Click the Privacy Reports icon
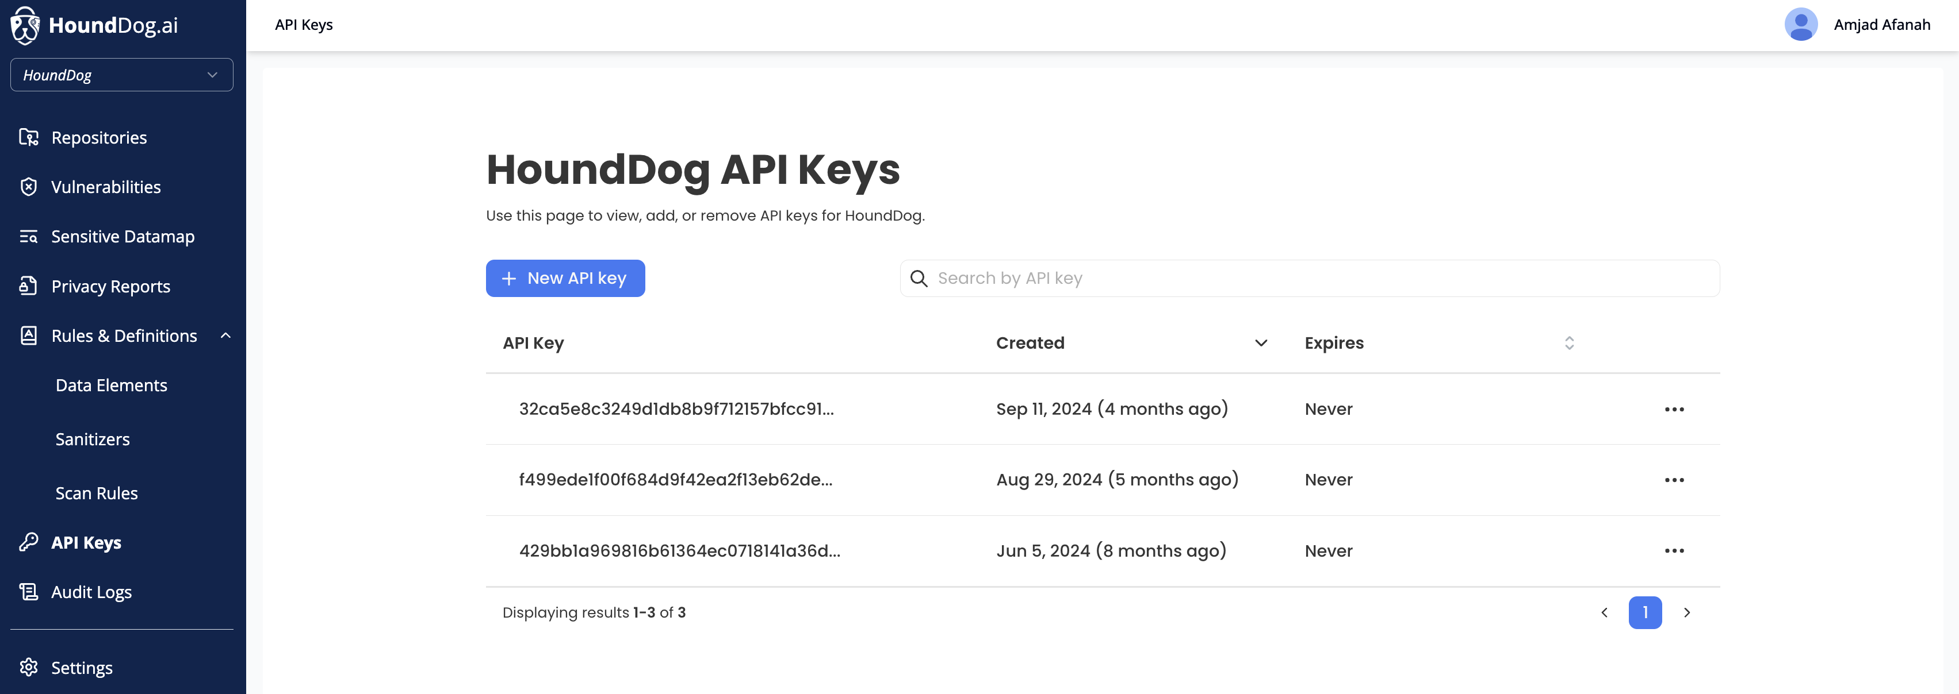 pyautogui.click(x=29, y=286)
